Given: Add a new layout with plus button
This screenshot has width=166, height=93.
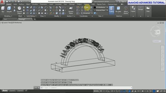Looking at the screenshot, I should (26, 90).
